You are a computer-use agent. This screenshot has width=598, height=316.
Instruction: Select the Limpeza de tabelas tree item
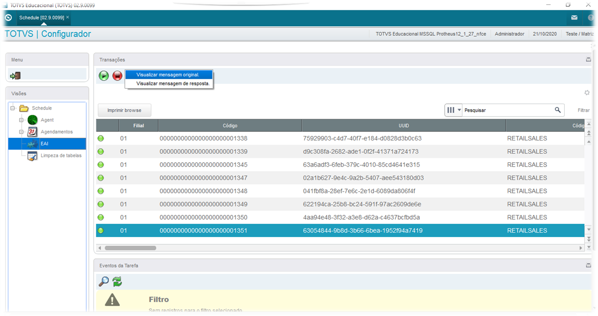[61, 156]
